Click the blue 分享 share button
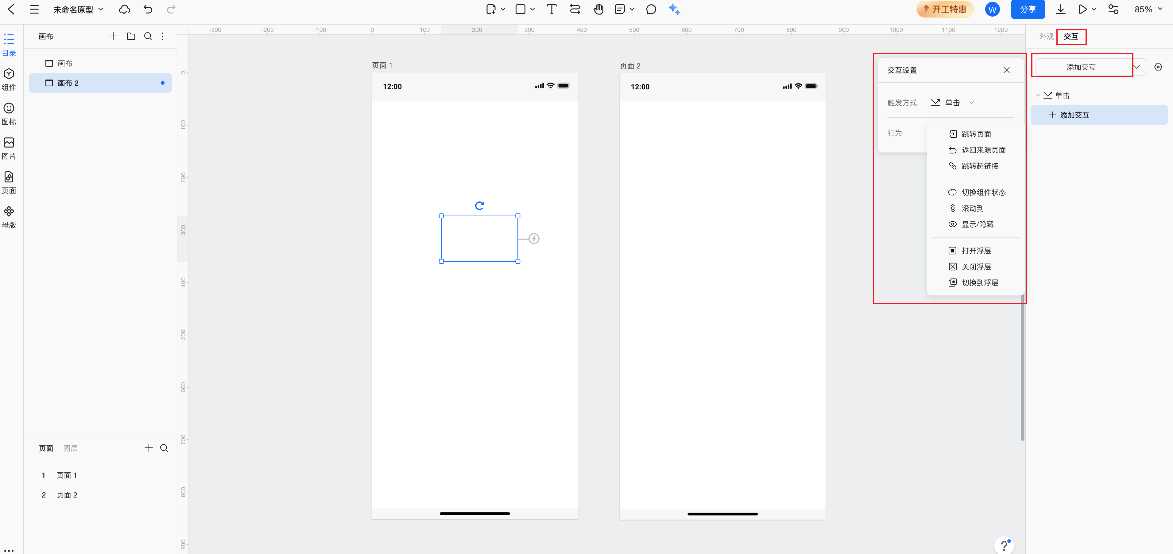The width and height of the screenshot is (1173, 554). coord(1028,10)
